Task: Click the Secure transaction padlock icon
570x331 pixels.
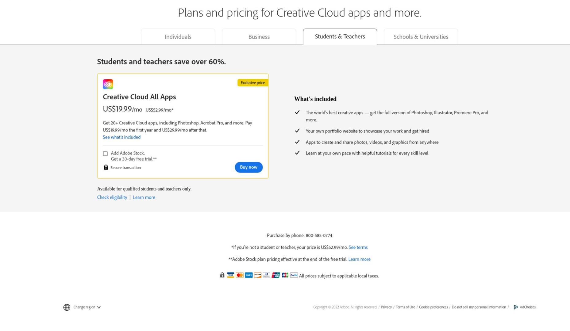Action: point(106,167)
